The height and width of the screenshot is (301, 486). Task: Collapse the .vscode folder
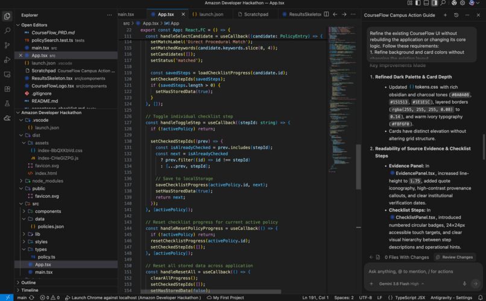point(21,120)
